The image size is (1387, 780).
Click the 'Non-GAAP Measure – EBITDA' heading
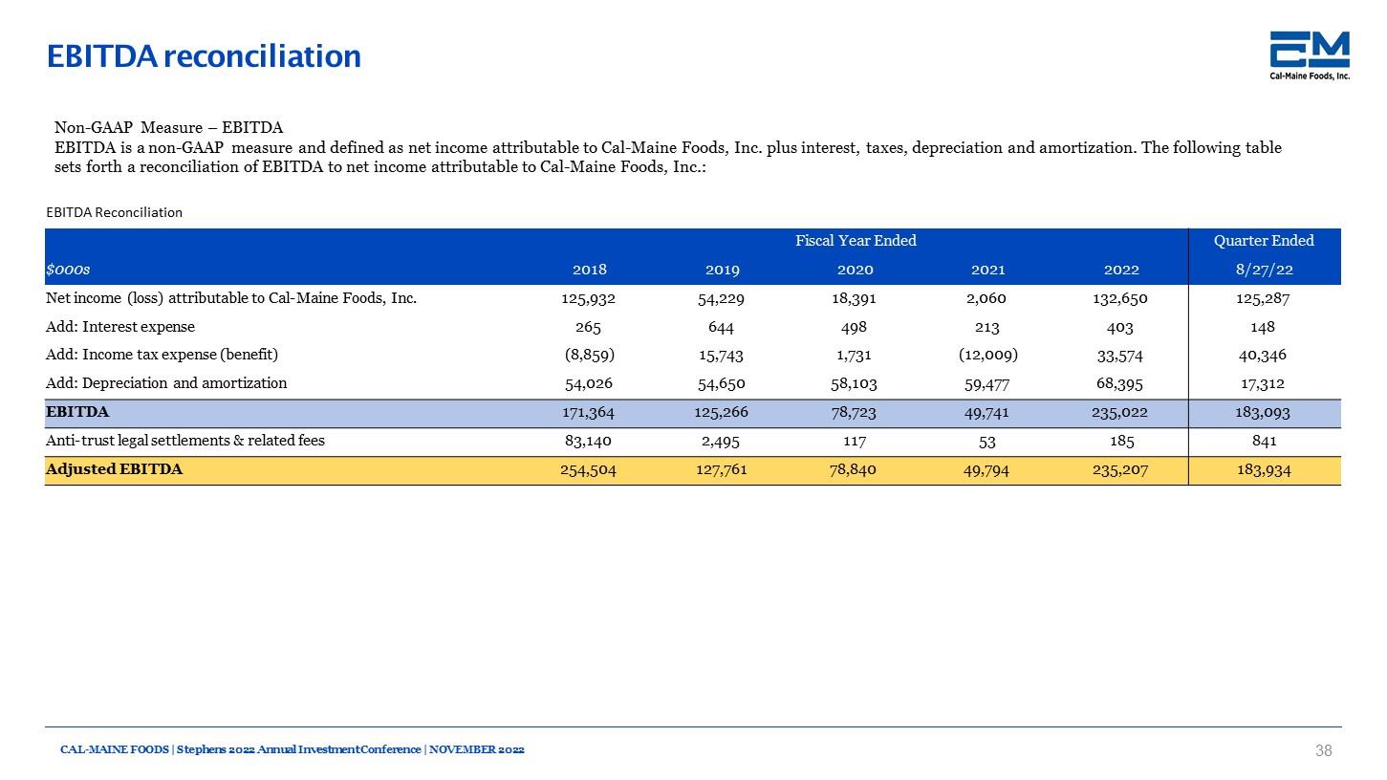click(x=169, y=128)
